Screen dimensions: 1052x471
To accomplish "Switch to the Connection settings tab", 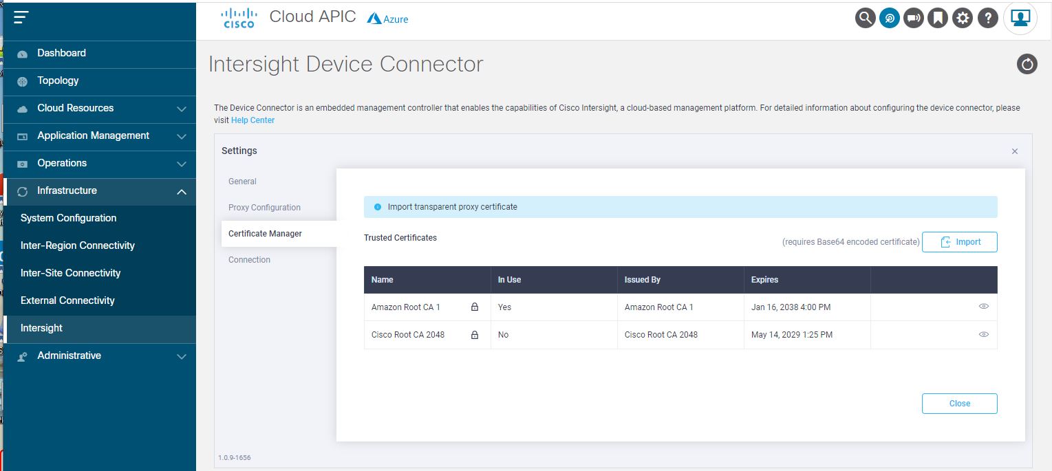I will tap(249, 260).
